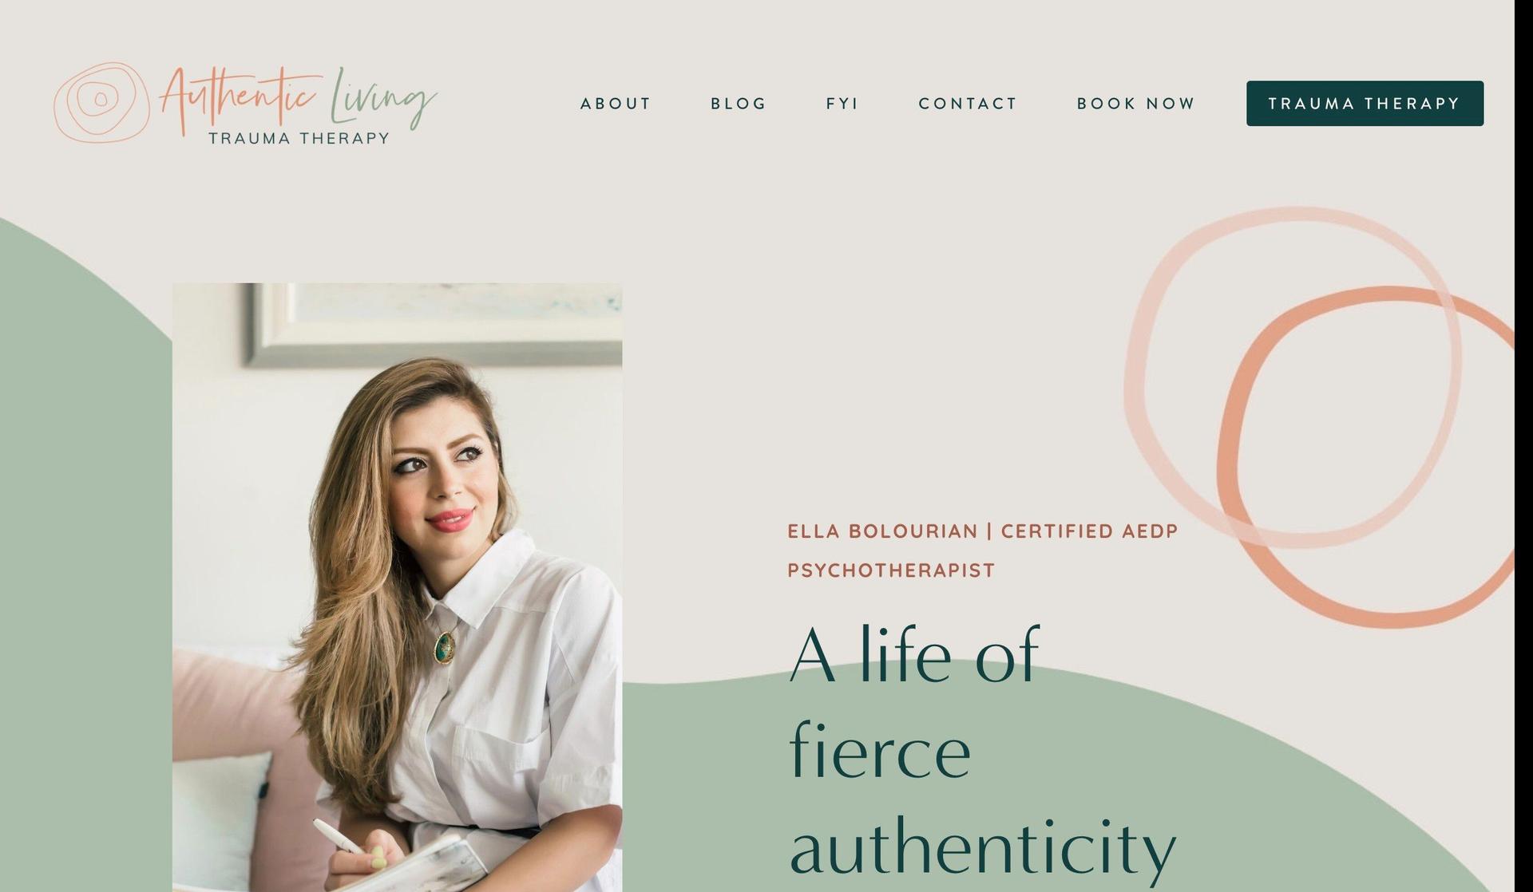Open the Blog page
Screen dimensions: 1533x892
[x=739, y=104]
